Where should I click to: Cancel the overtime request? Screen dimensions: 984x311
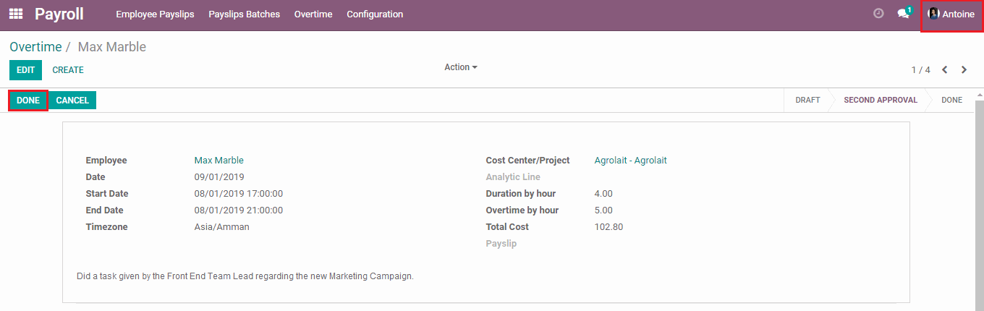click(72, 101)
